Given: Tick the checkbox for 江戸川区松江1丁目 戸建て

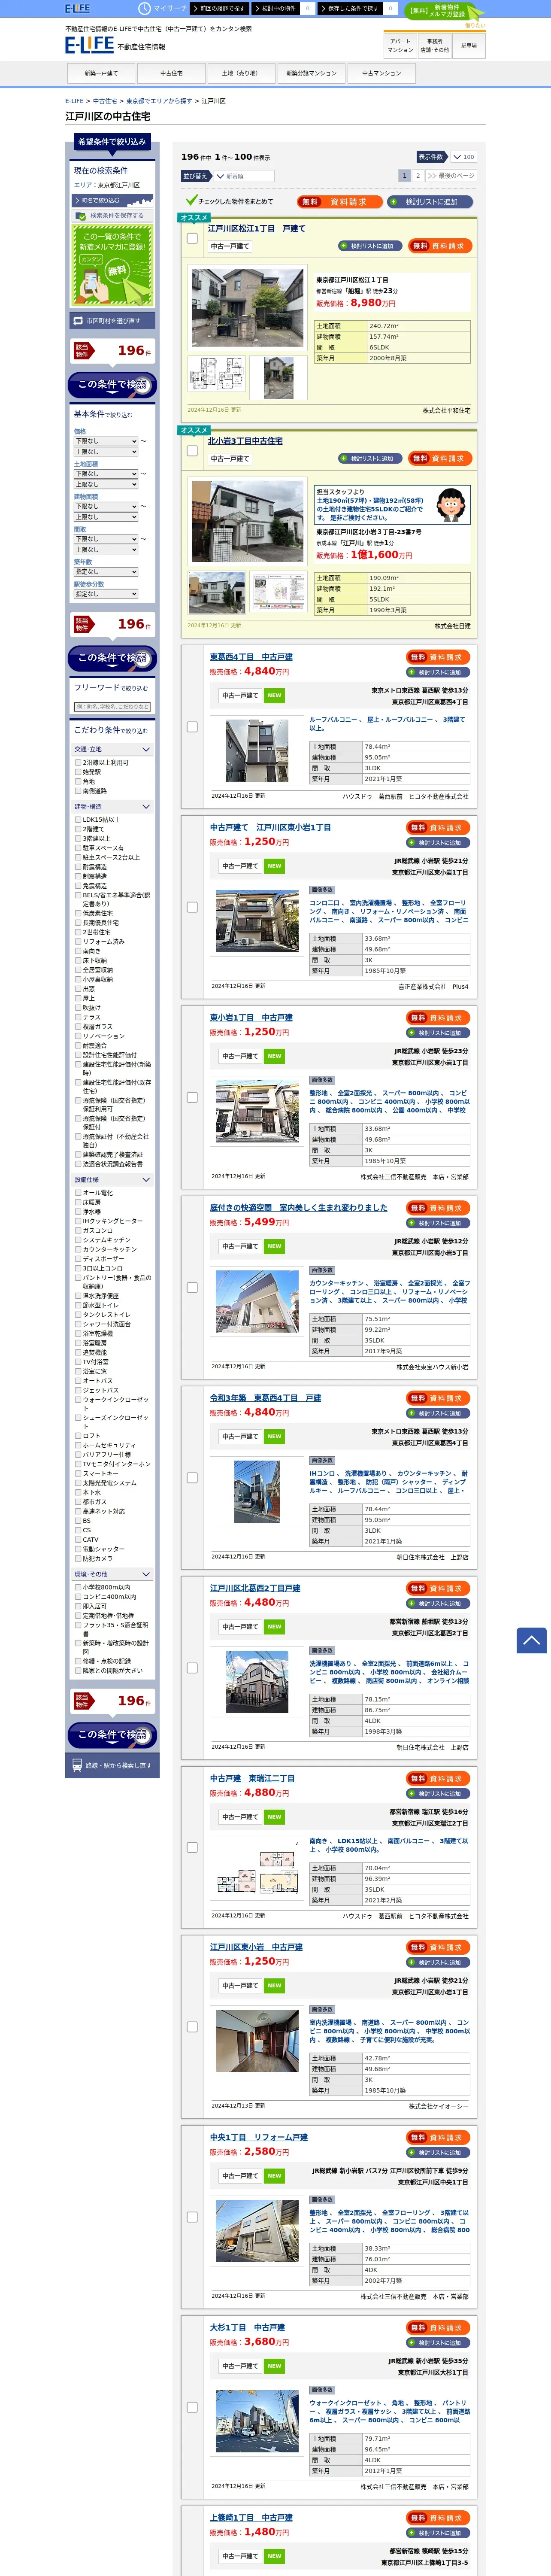Looking at the screenshot, I should point(192,238).
